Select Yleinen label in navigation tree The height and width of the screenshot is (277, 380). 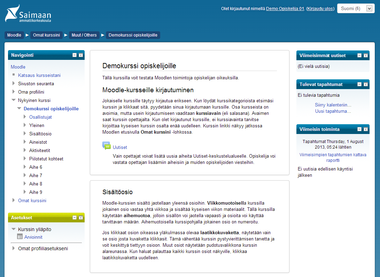coord(37,125)
